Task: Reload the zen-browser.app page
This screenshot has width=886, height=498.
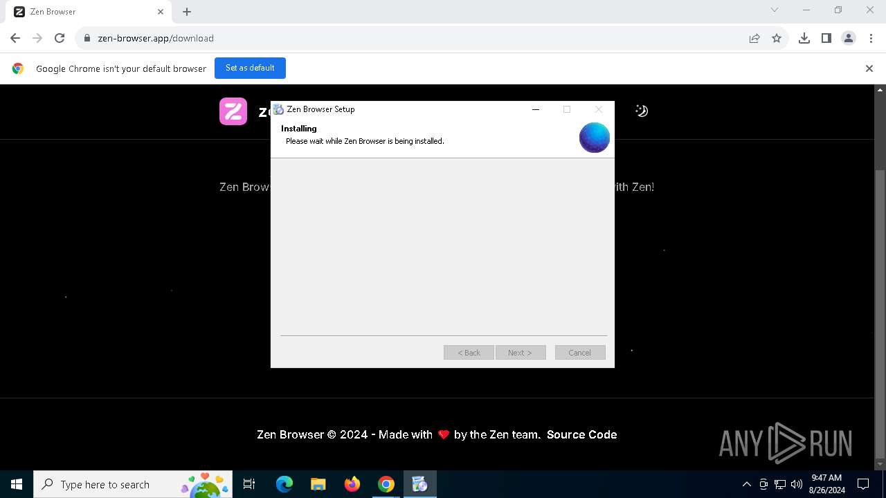Action: coord(60,38)
